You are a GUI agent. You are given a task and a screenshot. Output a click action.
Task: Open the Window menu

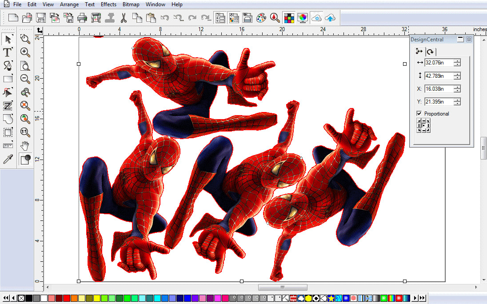155,4
